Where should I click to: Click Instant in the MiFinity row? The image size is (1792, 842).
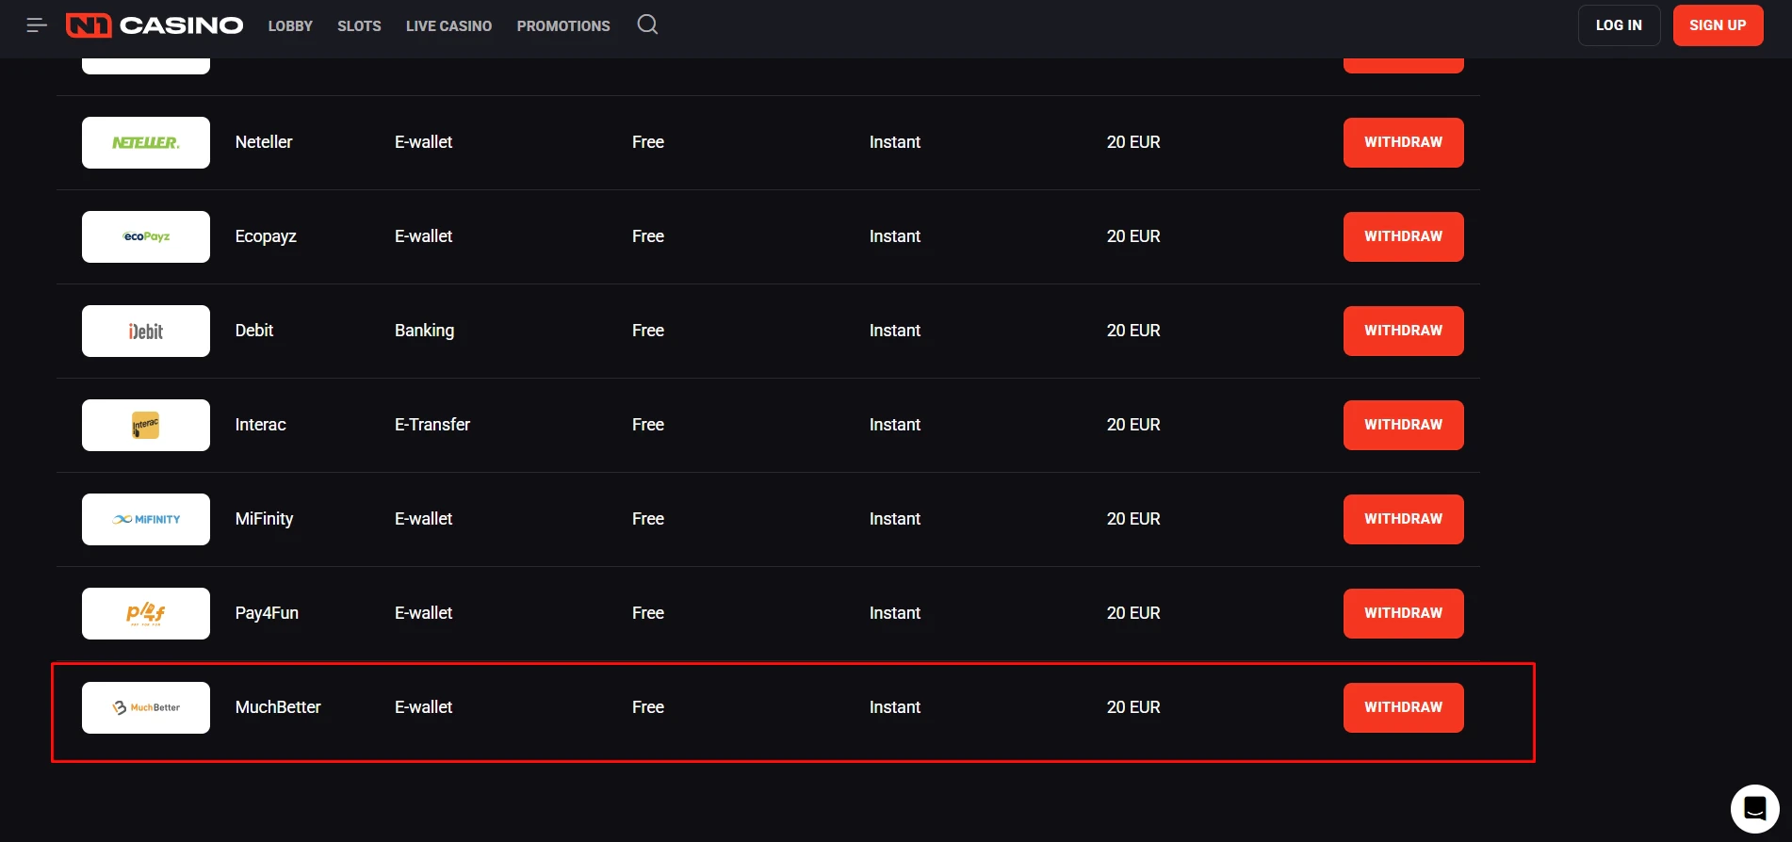[895, 519]
